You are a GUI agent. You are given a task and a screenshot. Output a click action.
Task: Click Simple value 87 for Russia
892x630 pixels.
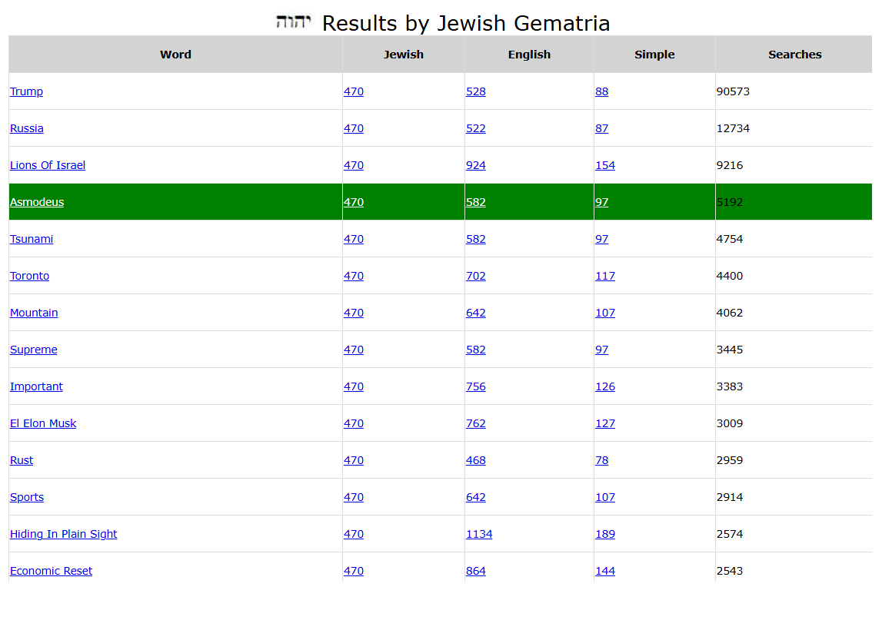click(x=602, y=128)
